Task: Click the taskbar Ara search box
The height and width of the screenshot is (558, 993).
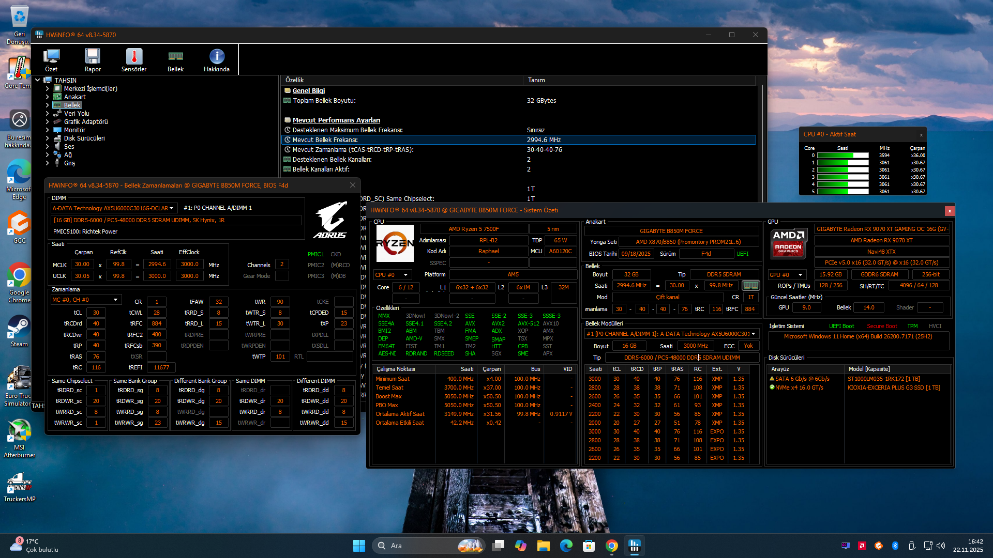Action: tap(428, 546)
